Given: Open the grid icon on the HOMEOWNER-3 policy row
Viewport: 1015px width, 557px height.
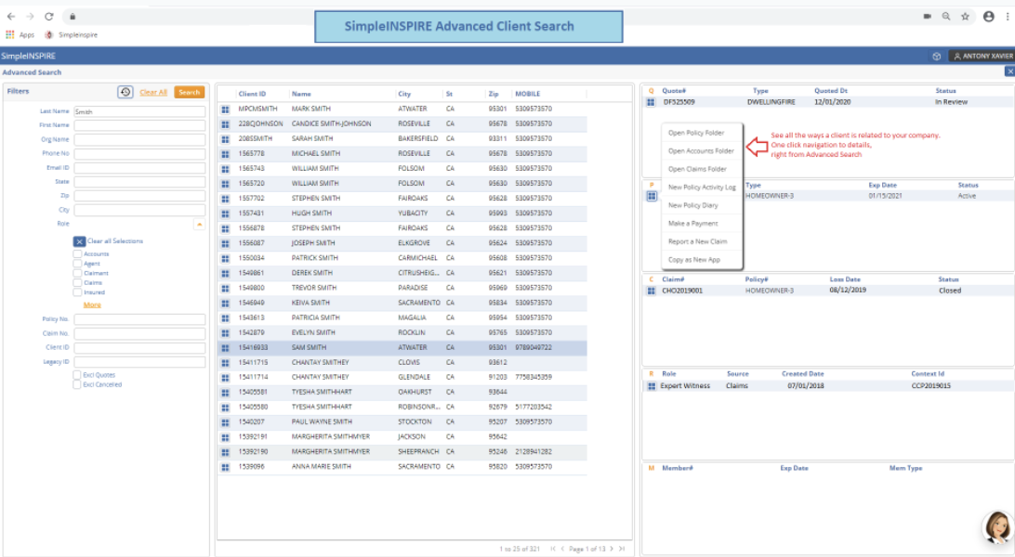Looking at the screenshot, I should [652, 196].
